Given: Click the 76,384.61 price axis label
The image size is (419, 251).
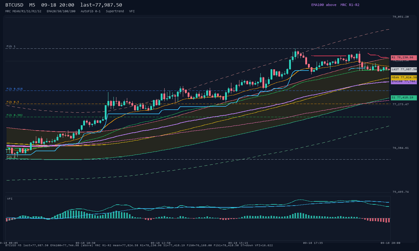Looking at the screenshot, I should click(x=401, y=148).
